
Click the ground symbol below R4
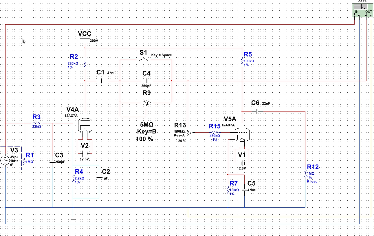(73, 219)
